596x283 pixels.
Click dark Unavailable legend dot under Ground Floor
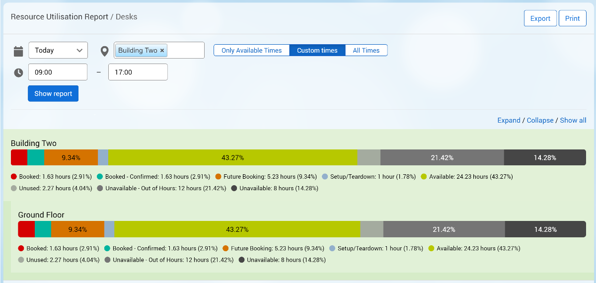(242, 260)
